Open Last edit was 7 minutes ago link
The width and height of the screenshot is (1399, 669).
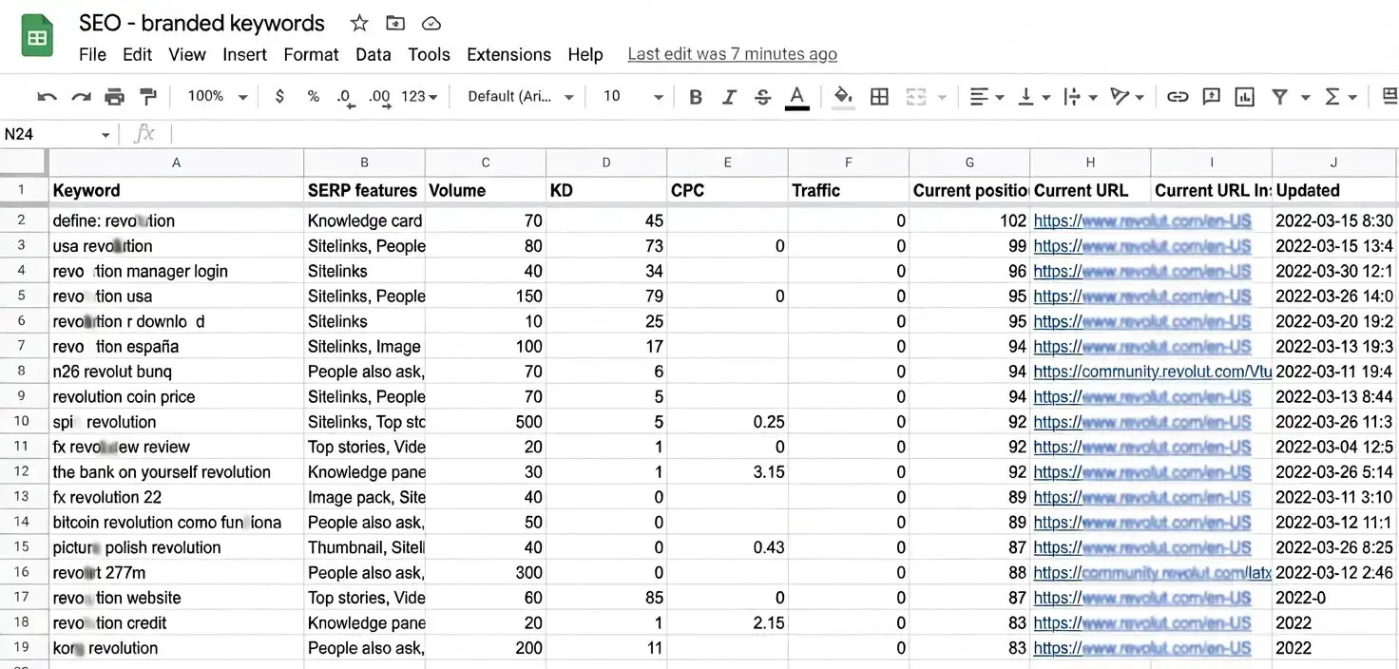tap(733, 54)
